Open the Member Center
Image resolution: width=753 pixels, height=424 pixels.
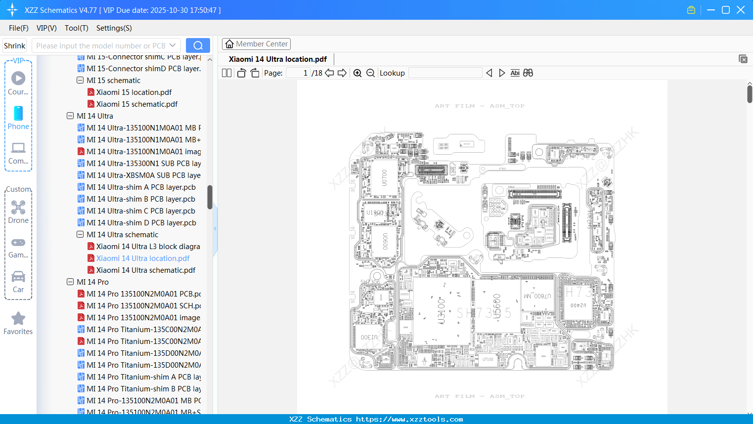pyautogui.click(x=256, y=43)
